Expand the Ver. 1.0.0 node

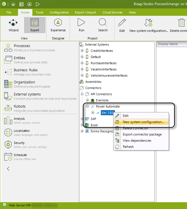point(93,113)
